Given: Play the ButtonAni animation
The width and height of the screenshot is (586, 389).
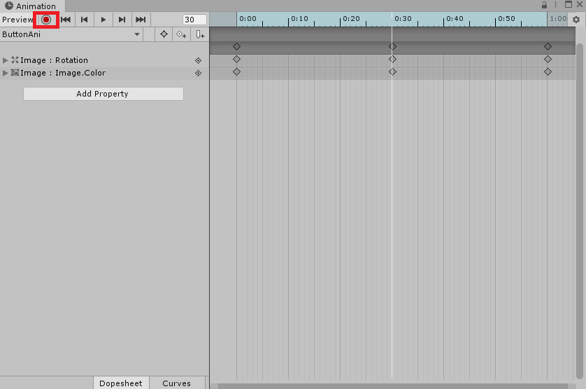Looking at the screenshot, I should click(x=103, y=20).
